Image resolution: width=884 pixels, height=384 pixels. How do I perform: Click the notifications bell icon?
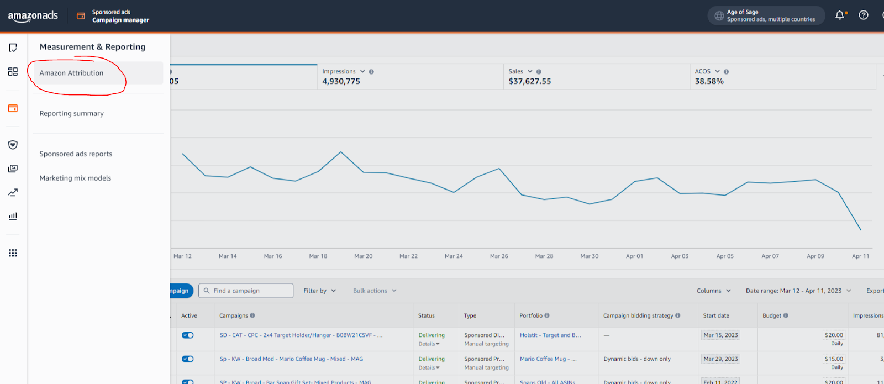click(840, 15)
